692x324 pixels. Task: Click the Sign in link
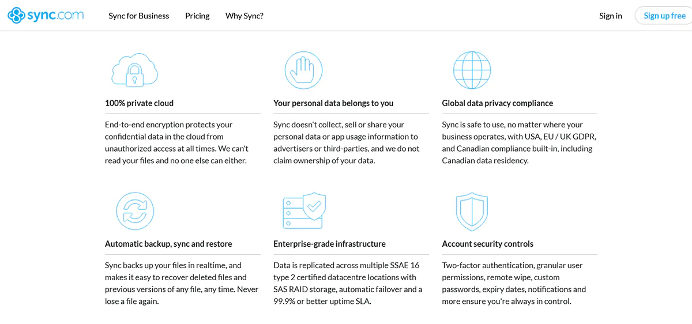611,16
